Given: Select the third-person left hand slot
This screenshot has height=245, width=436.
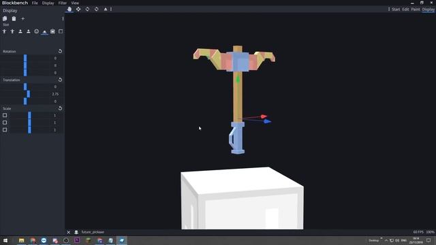Looking at the screenshot, I should click(x=12, y=31).
